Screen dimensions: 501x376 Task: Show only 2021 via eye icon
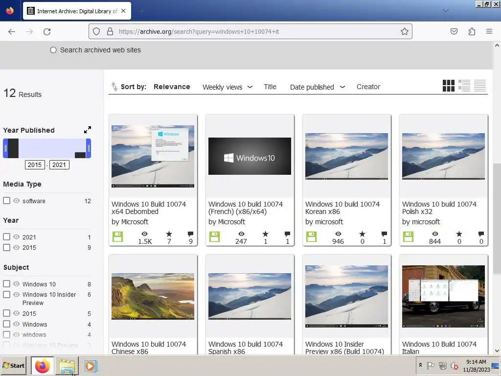(x=16, y=236)
